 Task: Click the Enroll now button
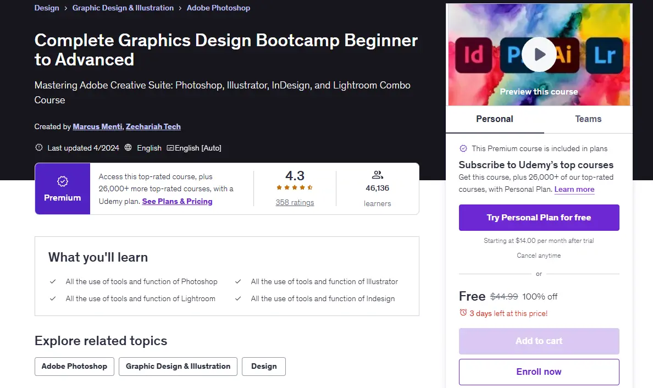click(539, 372)
